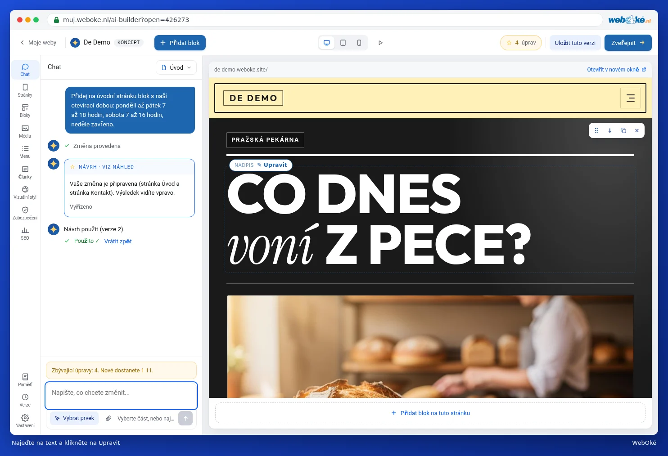Click the block drag handle icon
Viewport: 668px width, 456px height.
point(596,130)
